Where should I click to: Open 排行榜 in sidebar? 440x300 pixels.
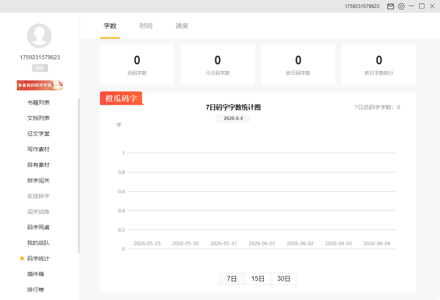36,290
